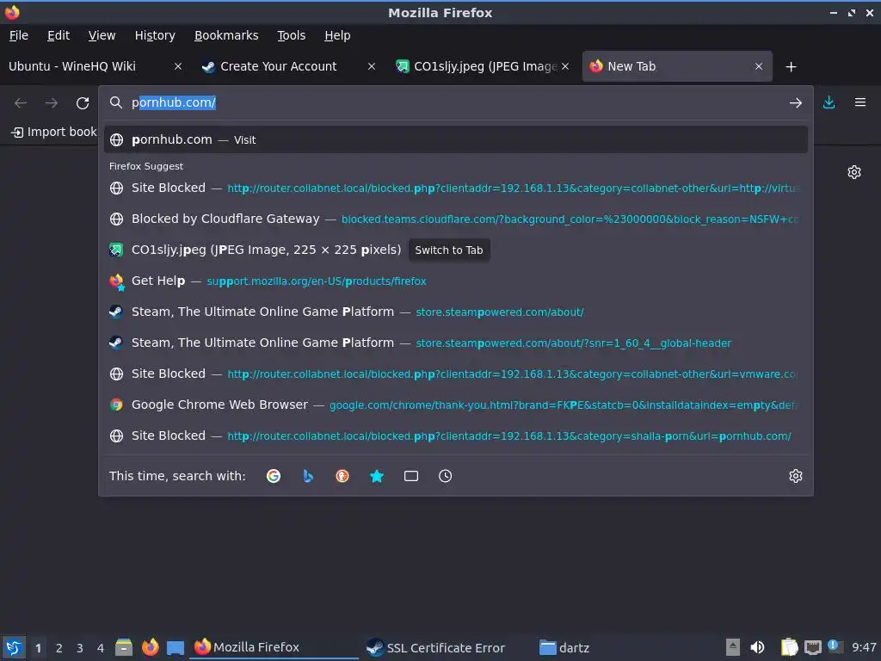Switch to workspace 3
Image resolution: width=881 pixels, height=661 pixels.
click(x=80, y=648)
